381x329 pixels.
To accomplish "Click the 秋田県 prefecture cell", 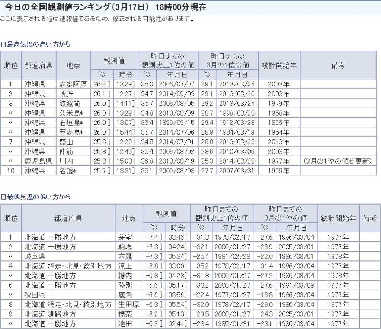I will point(35,295).
